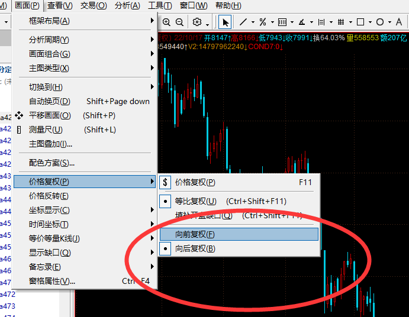Select the text annotation A tool

[x=399, y=22]
